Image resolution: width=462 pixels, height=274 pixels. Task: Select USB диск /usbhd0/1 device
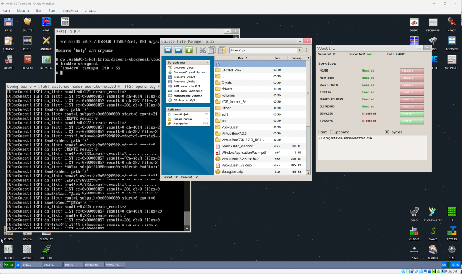coord(188,91)
